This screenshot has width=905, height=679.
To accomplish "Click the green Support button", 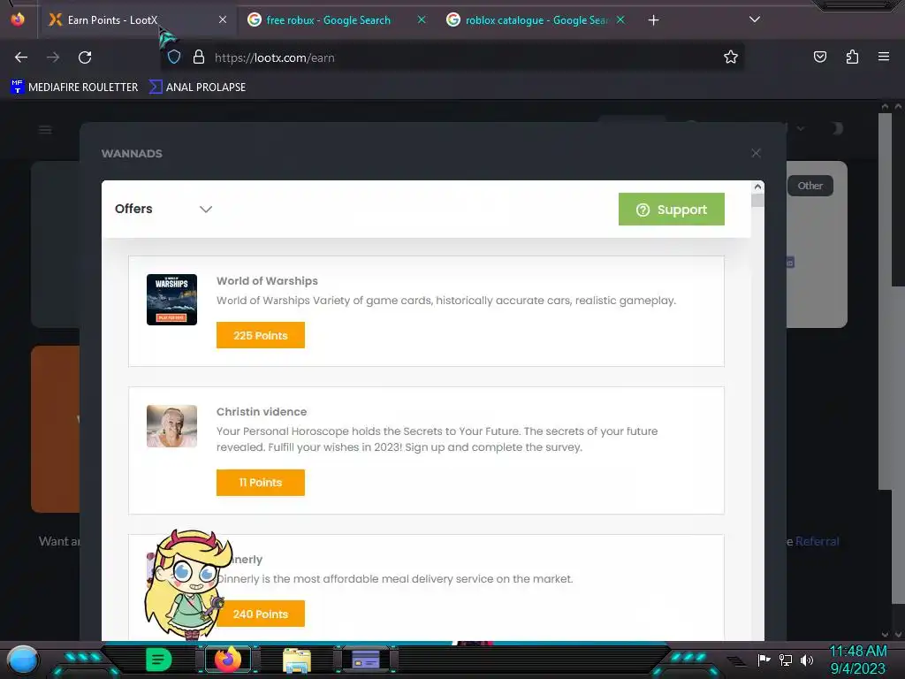I will coord(672,209).
